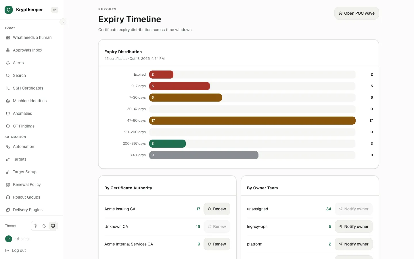Screen dimensions: 414x259
Task: Click the Anomalies shield icon
Action: click(8, 114)
